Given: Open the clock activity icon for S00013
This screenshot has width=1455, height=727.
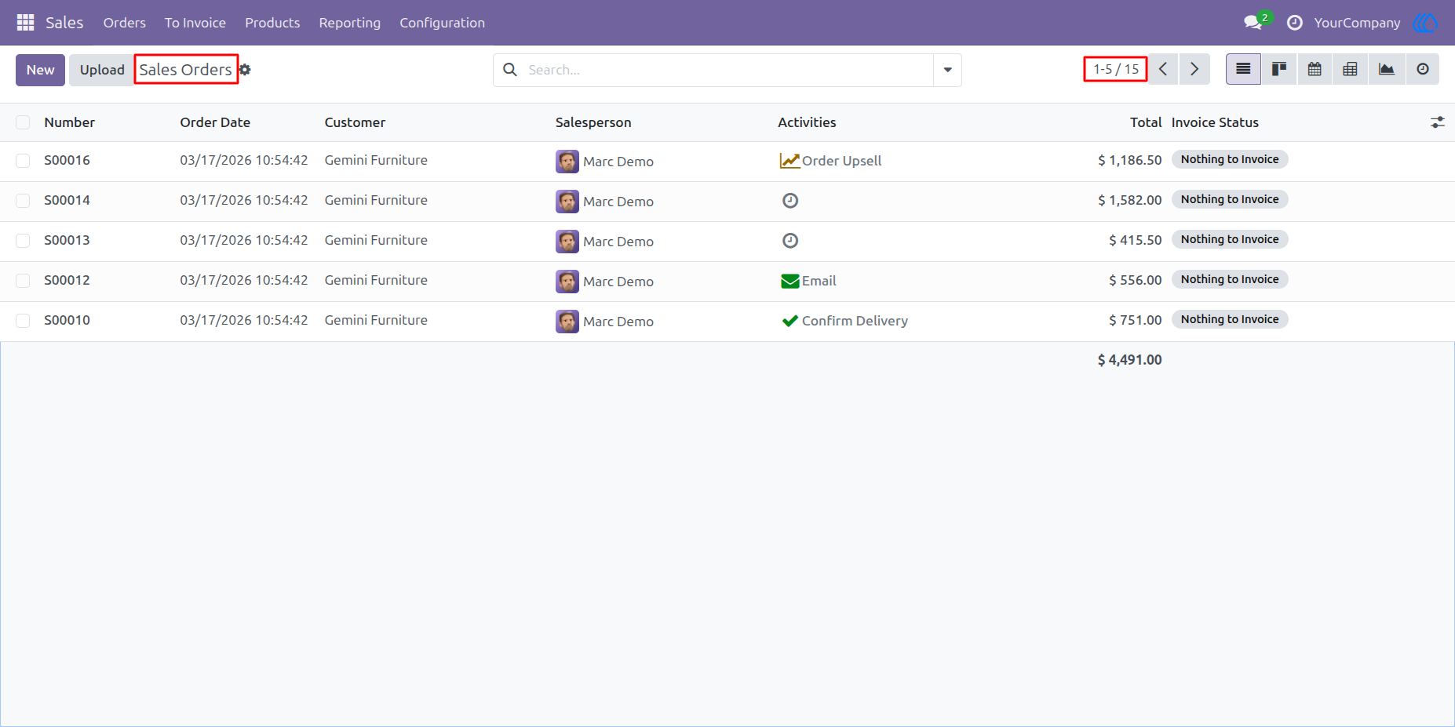Looking at the screenshot, I should 790,241.
